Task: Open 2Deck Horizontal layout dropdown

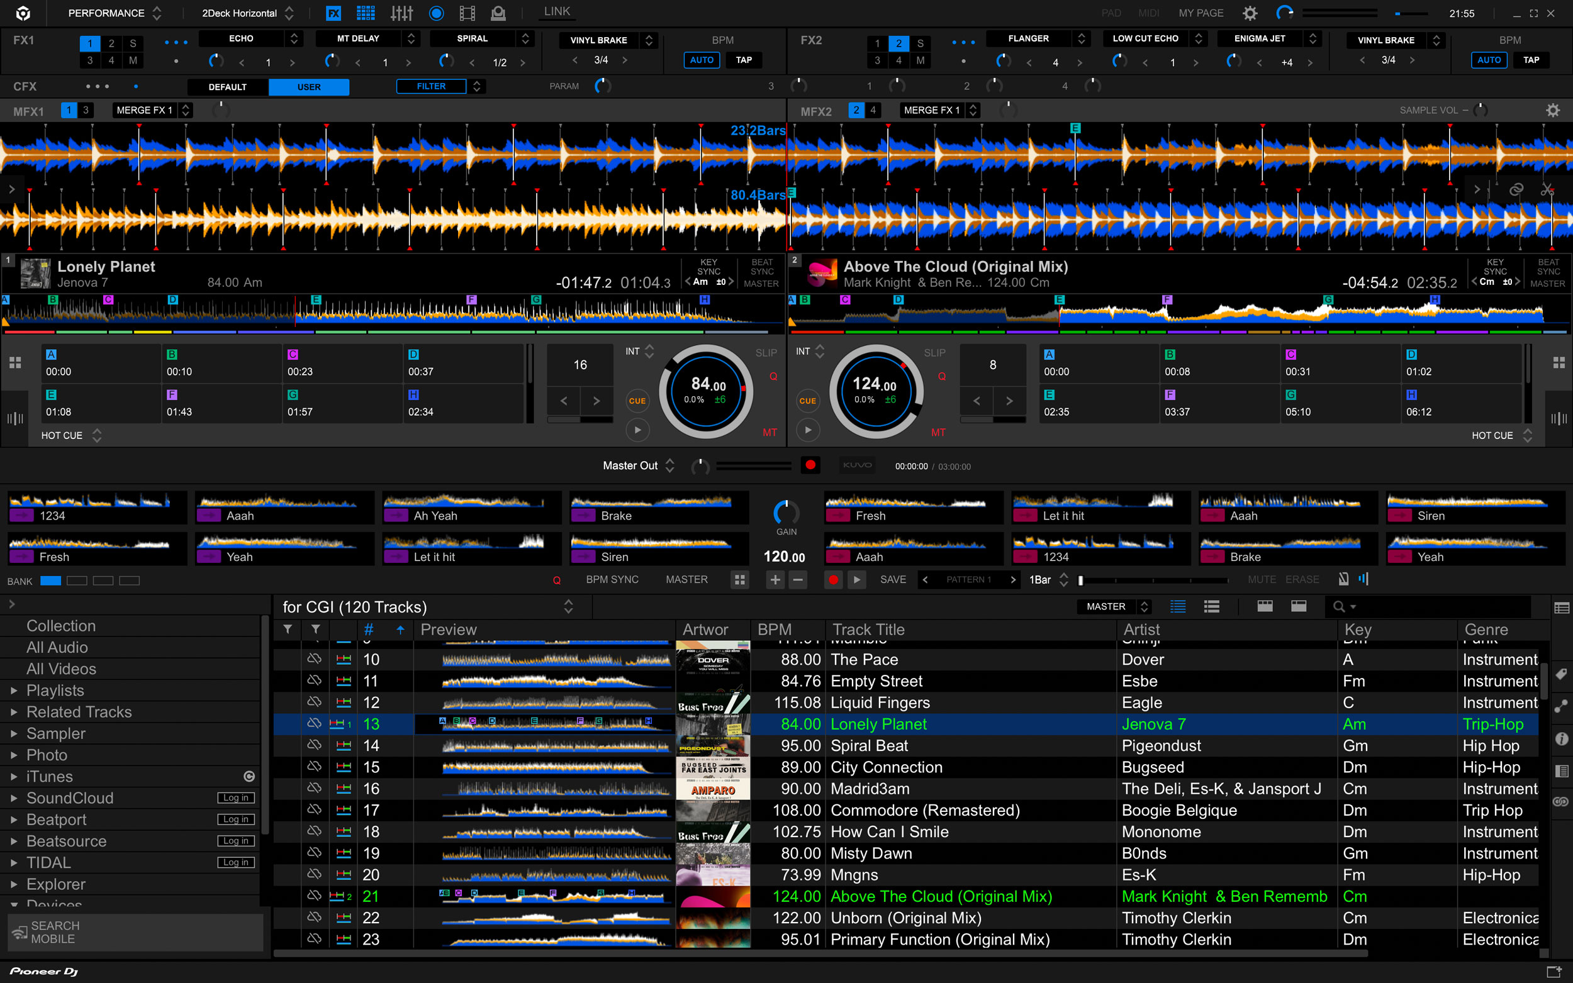Action: coord(248,13)
